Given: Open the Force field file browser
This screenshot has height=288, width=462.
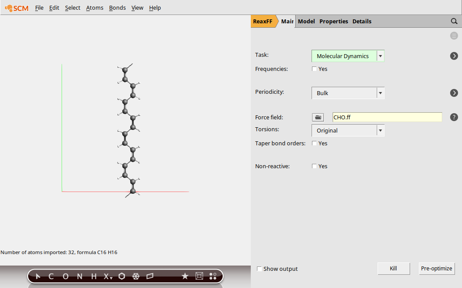Looking at the screenshot, I should pyautogui.click(x=318, y=117).
